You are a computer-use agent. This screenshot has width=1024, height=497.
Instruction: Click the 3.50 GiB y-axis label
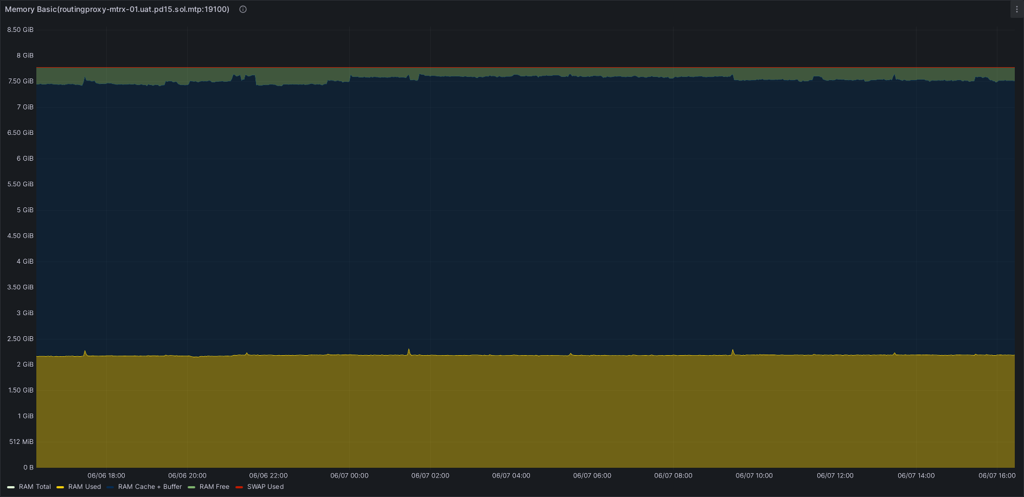click(x=21, y=287)
